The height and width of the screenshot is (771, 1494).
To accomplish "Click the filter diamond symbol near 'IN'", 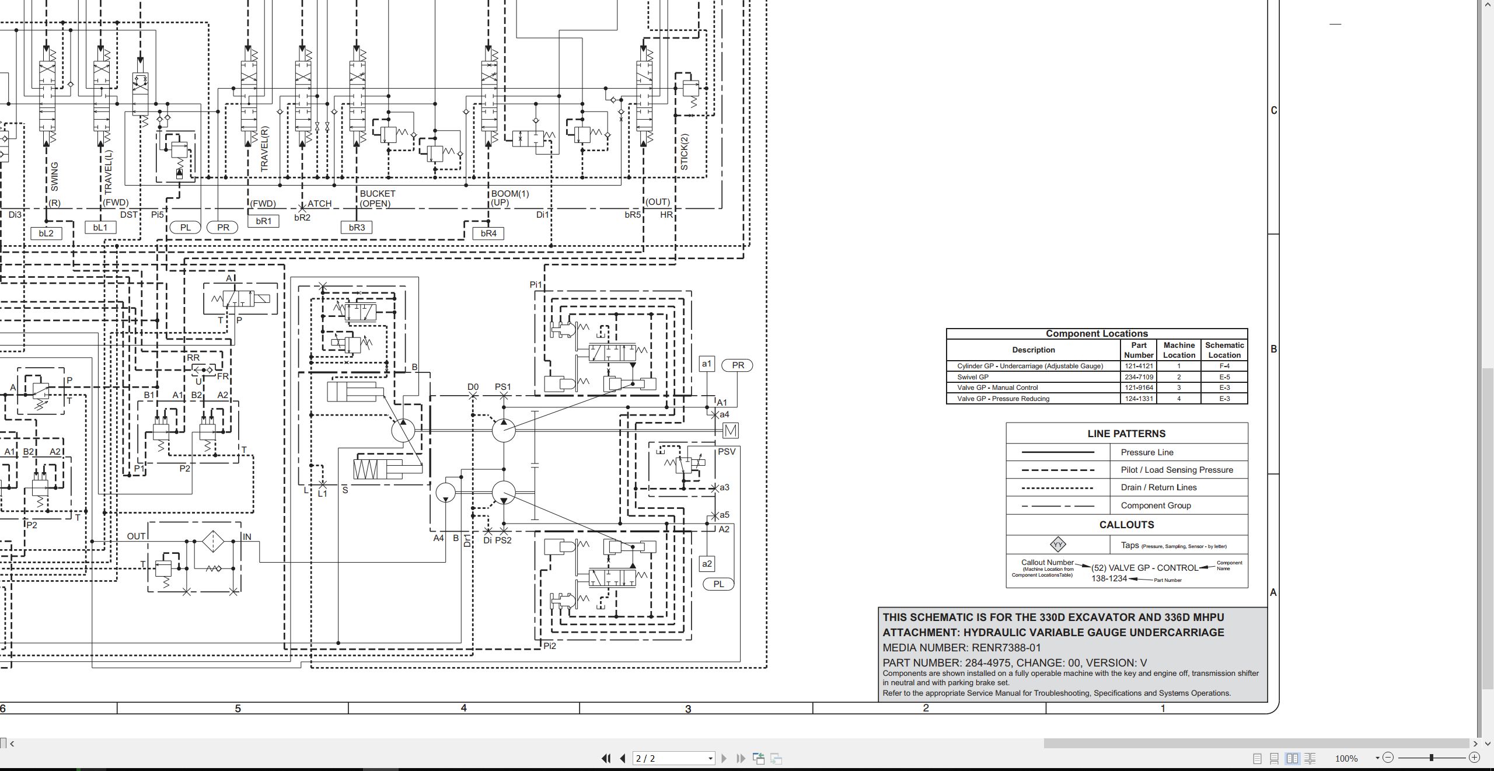I will coord(213,541).
